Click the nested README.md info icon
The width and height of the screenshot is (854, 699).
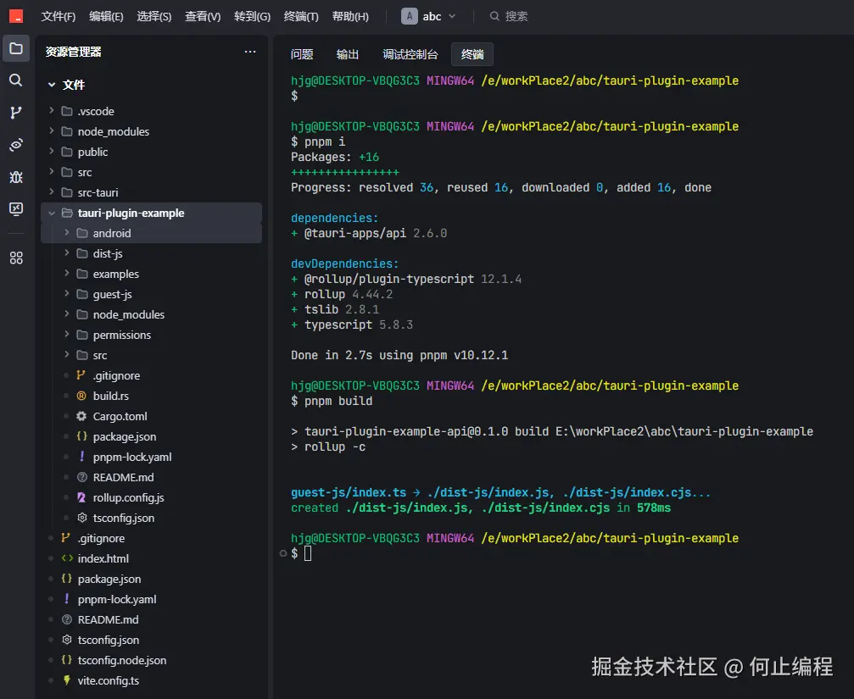(81, 477)
